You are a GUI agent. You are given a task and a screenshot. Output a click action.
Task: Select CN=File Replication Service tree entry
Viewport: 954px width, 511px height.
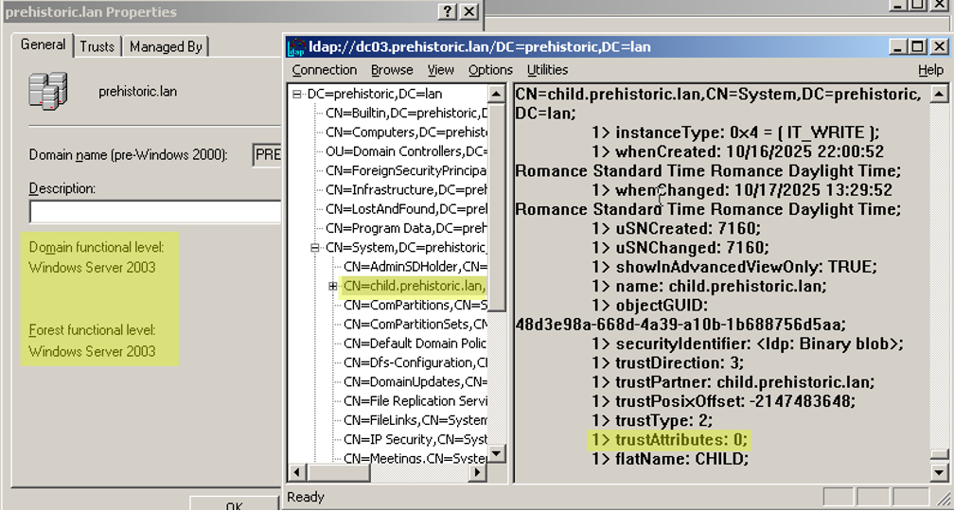(415, 401)
